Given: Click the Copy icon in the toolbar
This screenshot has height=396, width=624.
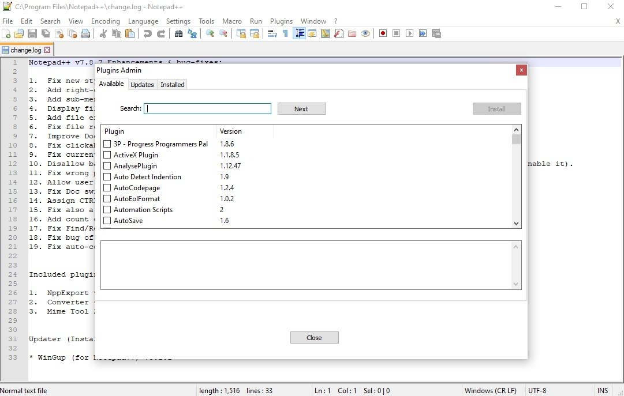Looking at the screenshot, I should click(117, 34).
